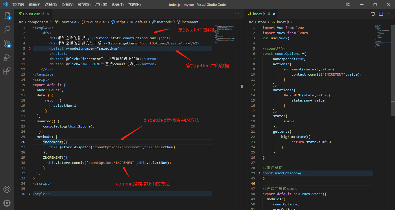Open the Run and Debug view
Viewport: 395px width, 210px height.
7,57
